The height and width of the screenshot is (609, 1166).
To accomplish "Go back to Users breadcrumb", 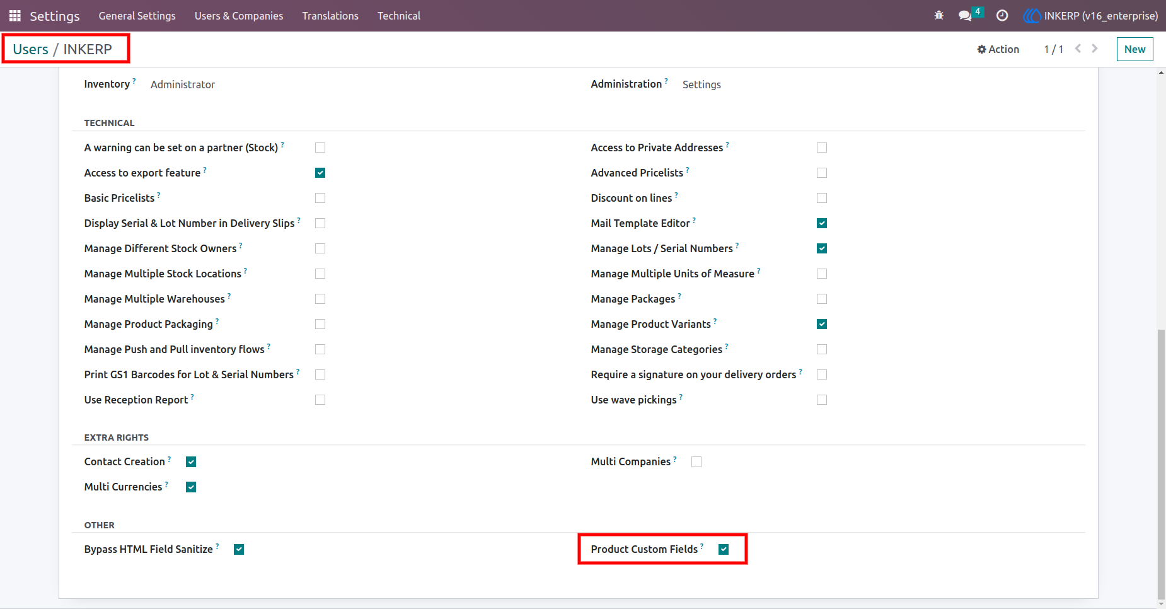I will [30, 49].
